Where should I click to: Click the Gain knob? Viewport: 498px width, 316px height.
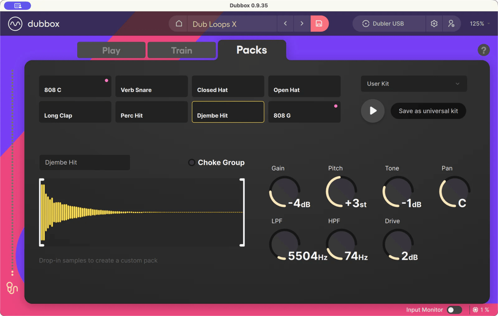pyautogui.click(x=285, y=191)
